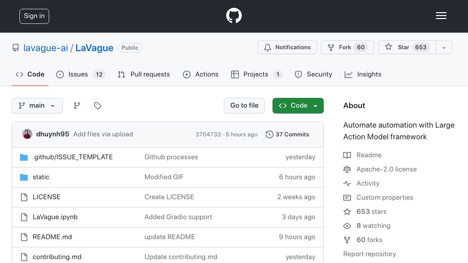This screenshot has width=468, height=263.
Task: View the 8 watching list
Action: (367, 225)
